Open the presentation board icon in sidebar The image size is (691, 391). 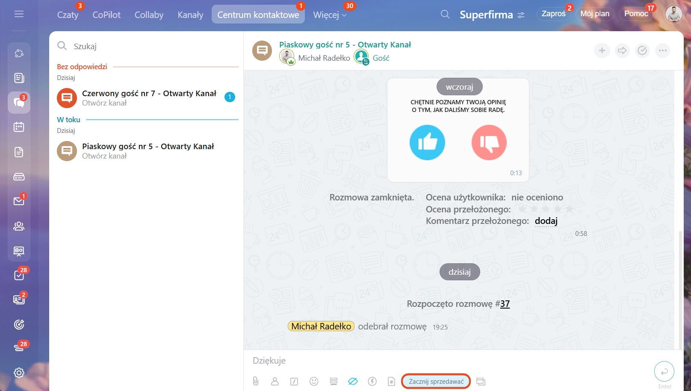tap(19, 251)
